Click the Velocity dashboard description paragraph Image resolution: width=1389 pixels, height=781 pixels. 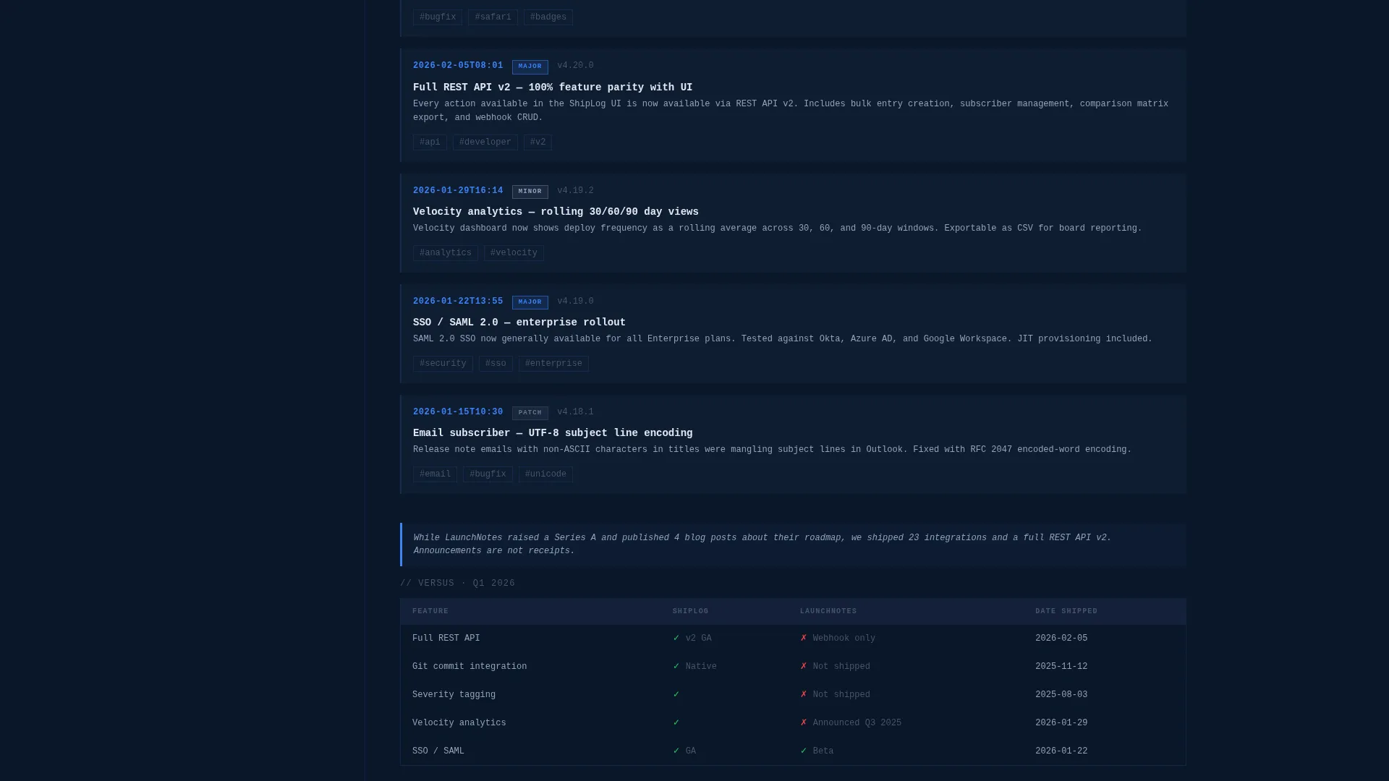click(x=778, y=229)
